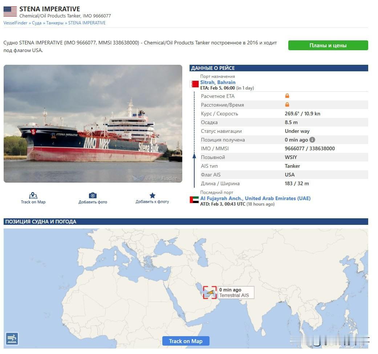Click the Track on Map pin icon
This screenshot has height=354, width=378.
tap(33, 195)
